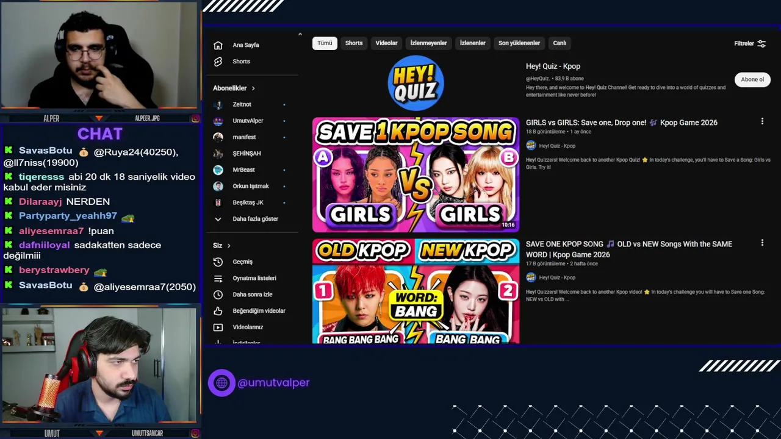This screenshot has height=439, width=781.
Task: Click the Daha sonra izle clock icon
Action: [x=218, y=294]
